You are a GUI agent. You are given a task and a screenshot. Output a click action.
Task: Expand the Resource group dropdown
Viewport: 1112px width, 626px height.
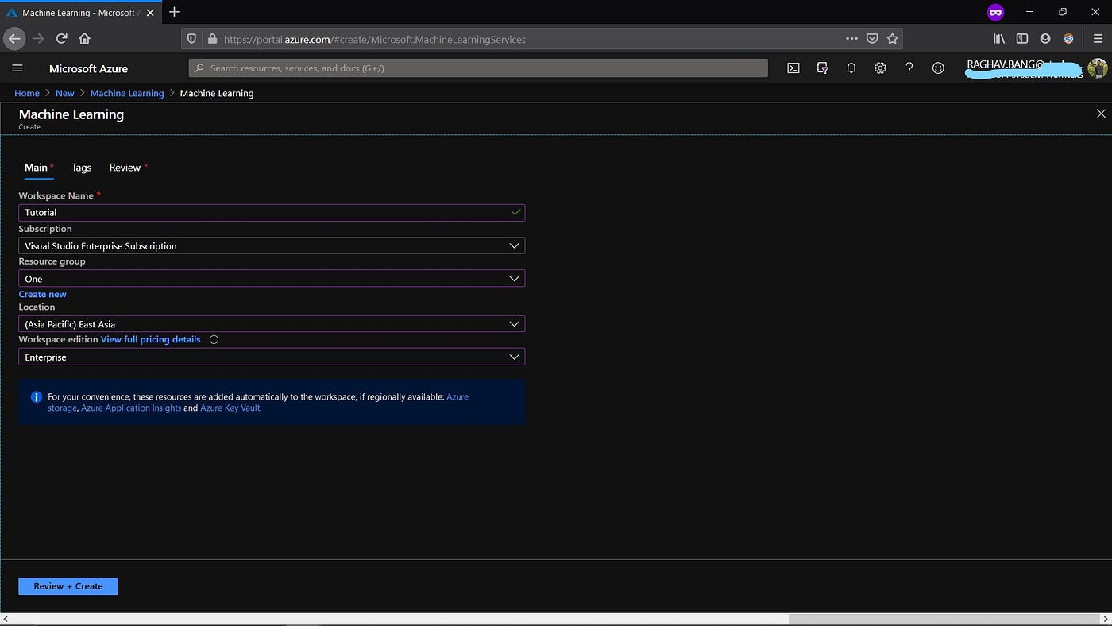[x=272, y=279]
